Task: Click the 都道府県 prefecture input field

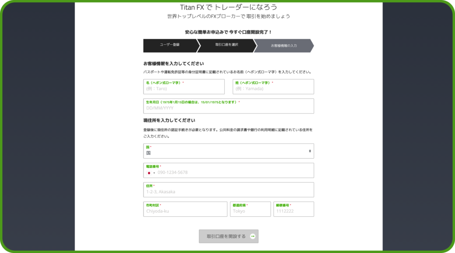Action: click(251, 209)
